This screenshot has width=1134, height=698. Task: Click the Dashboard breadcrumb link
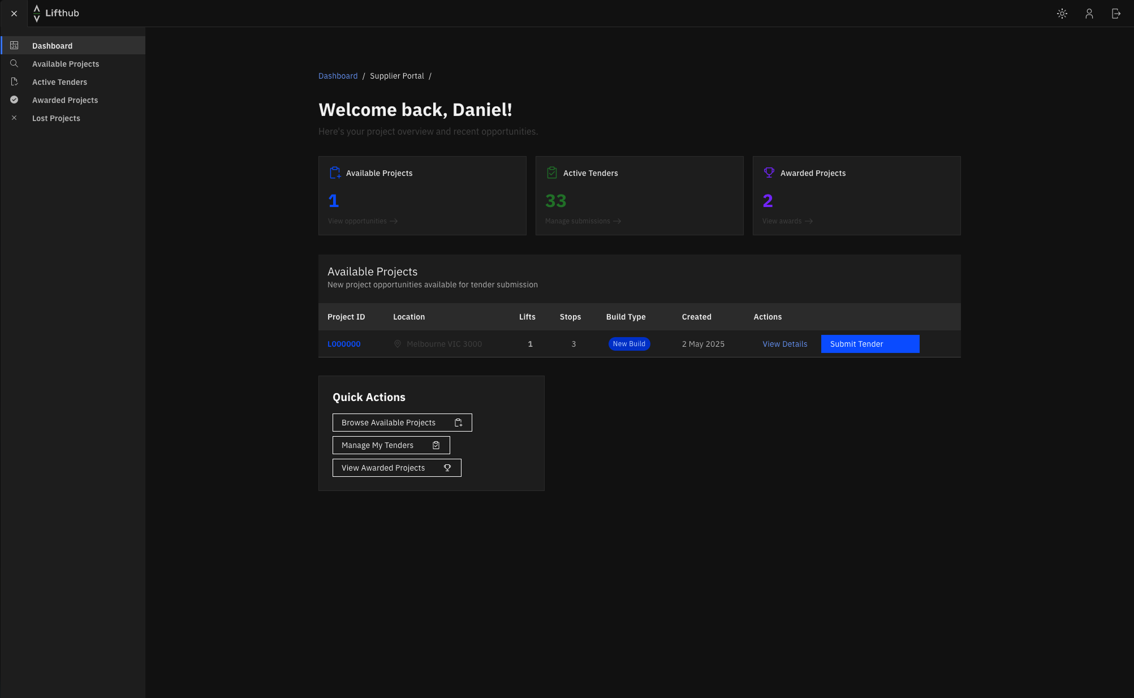click(338, 76)
